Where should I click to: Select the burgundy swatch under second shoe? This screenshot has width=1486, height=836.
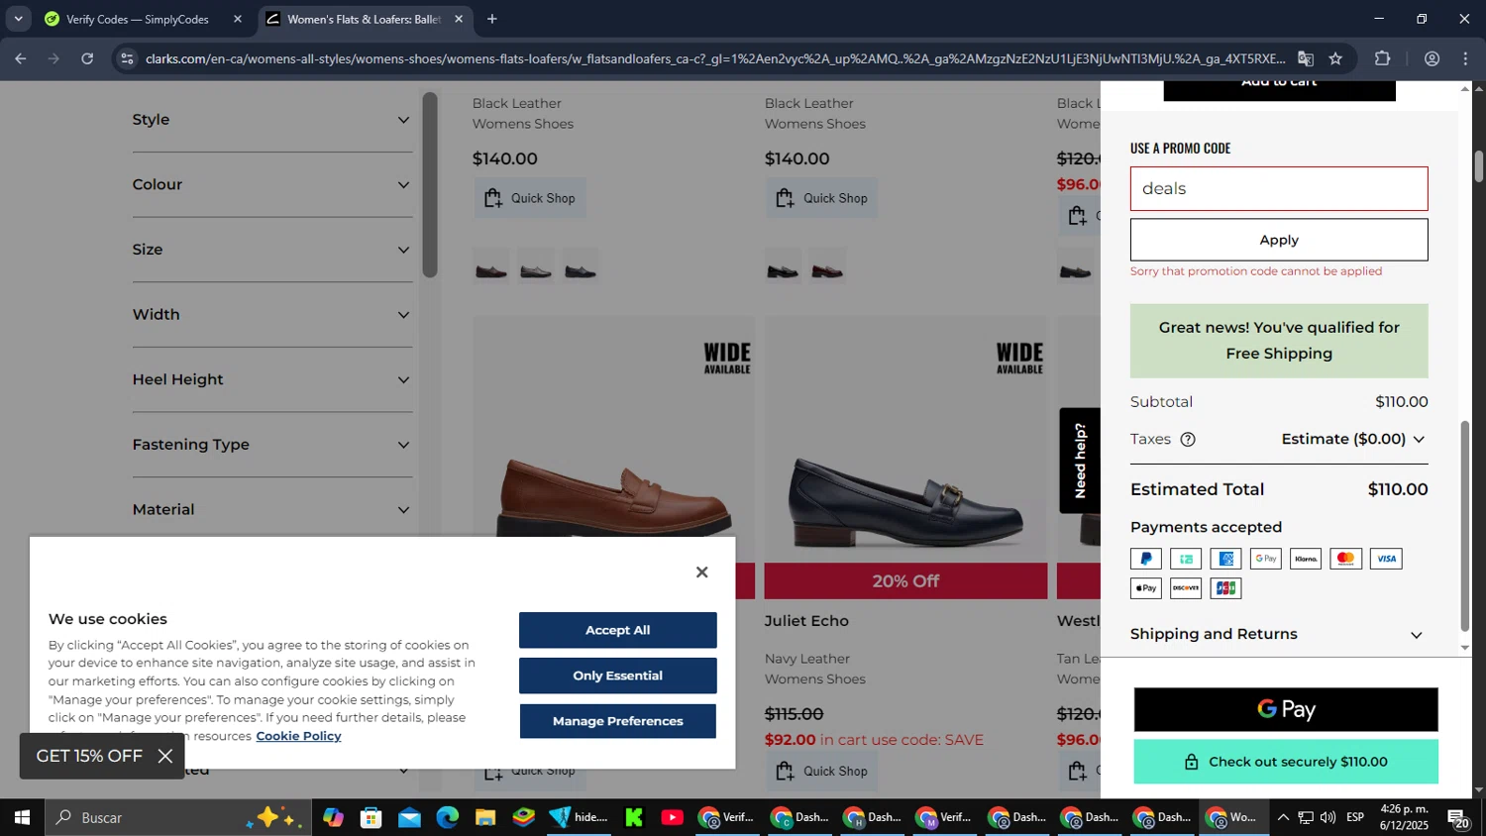(827, 267)
